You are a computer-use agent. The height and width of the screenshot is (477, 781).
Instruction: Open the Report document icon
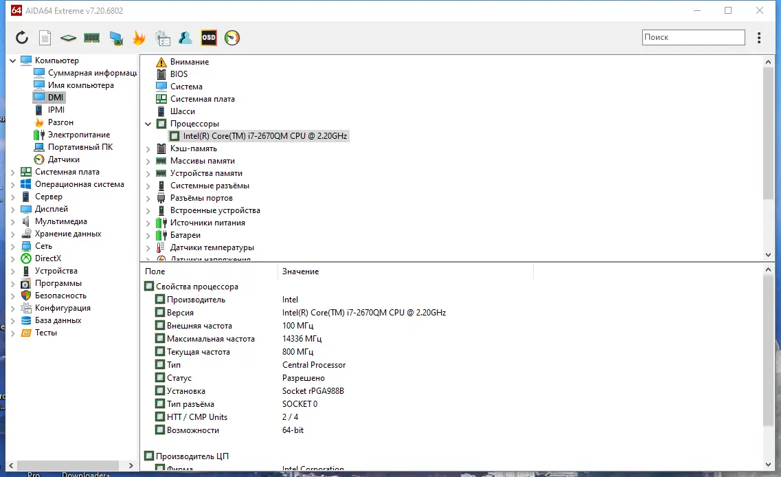(45, 38)
